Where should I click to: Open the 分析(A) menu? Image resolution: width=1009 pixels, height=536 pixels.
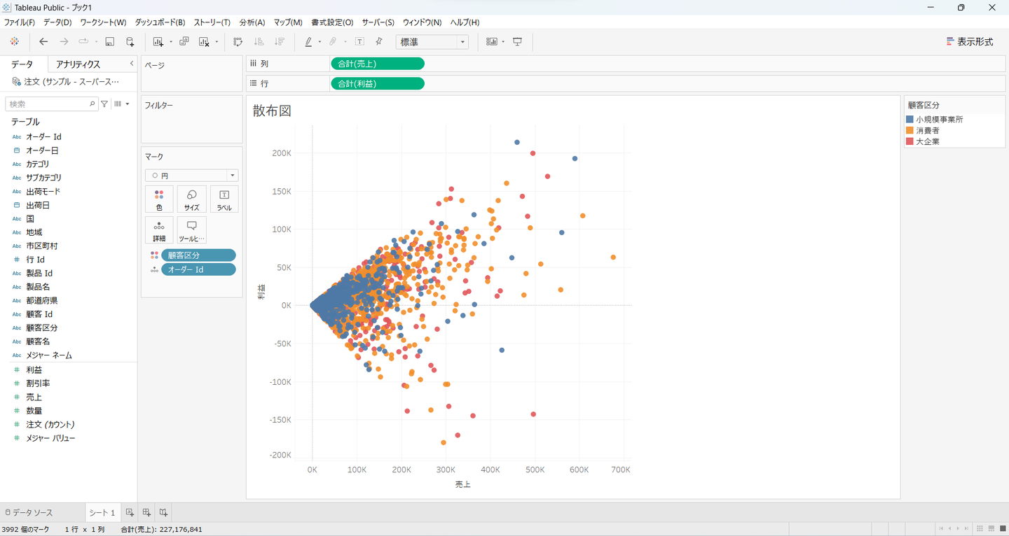pos(252,22)
